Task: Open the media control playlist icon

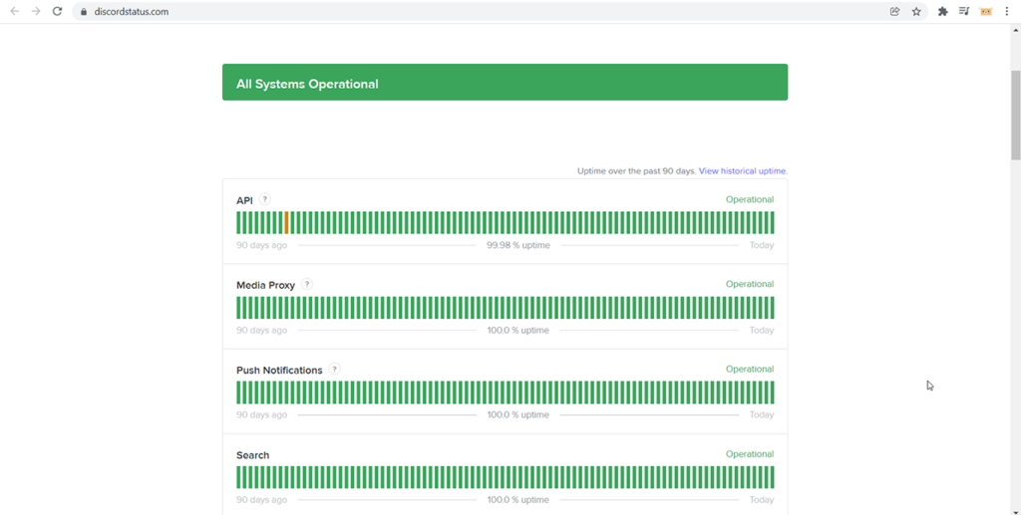Action: click(x=964, y=11)
